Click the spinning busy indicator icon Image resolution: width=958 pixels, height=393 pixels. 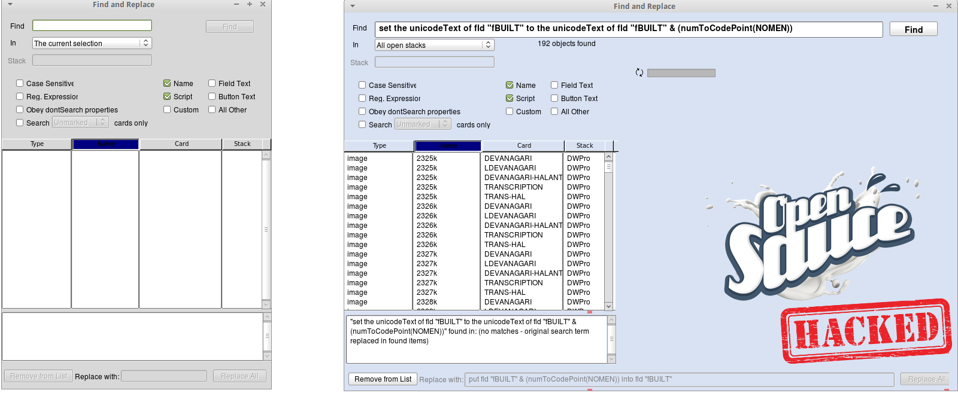[x=639, y=72]
